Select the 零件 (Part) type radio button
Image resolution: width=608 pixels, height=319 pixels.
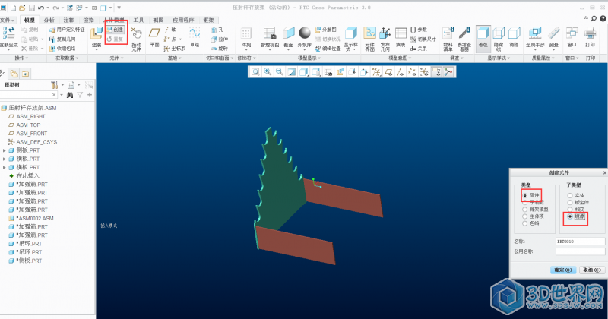point(524,195)
